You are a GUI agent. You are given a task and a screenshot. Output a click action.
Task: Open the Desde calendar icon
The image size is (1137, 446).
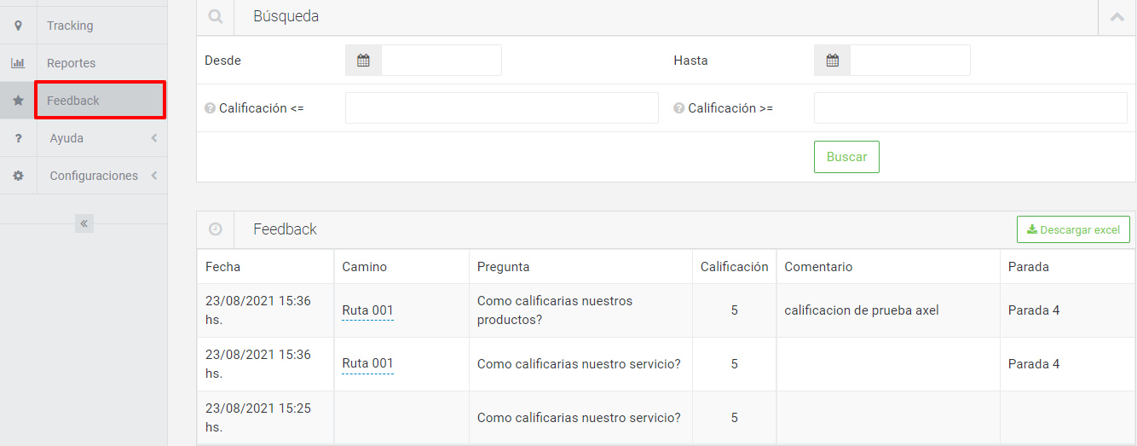[363, 61]
